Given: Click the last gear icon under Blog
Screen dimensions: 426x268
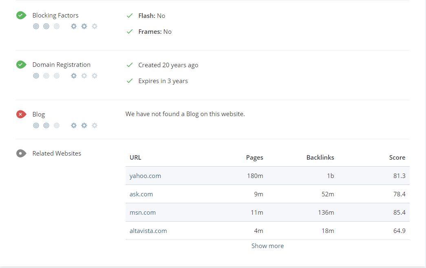Looking at the screenshot, I should click(95, 125).
